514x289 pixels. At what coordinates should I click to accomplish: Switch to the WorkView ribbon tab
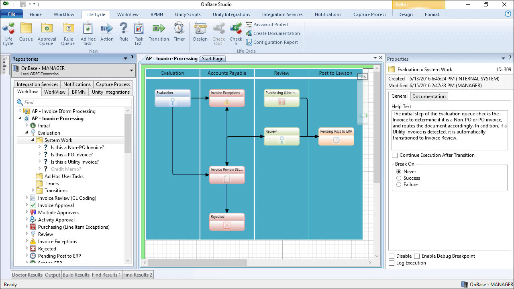(128, 14)
